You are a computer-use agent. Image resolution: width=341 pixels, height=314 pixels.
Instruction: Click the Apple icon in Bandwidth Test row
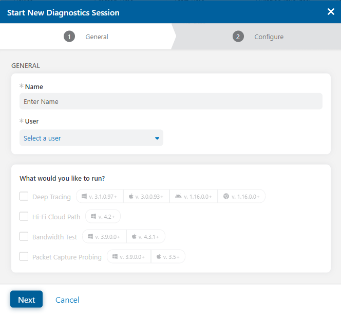pyautogui.click(x=134, y=237)
